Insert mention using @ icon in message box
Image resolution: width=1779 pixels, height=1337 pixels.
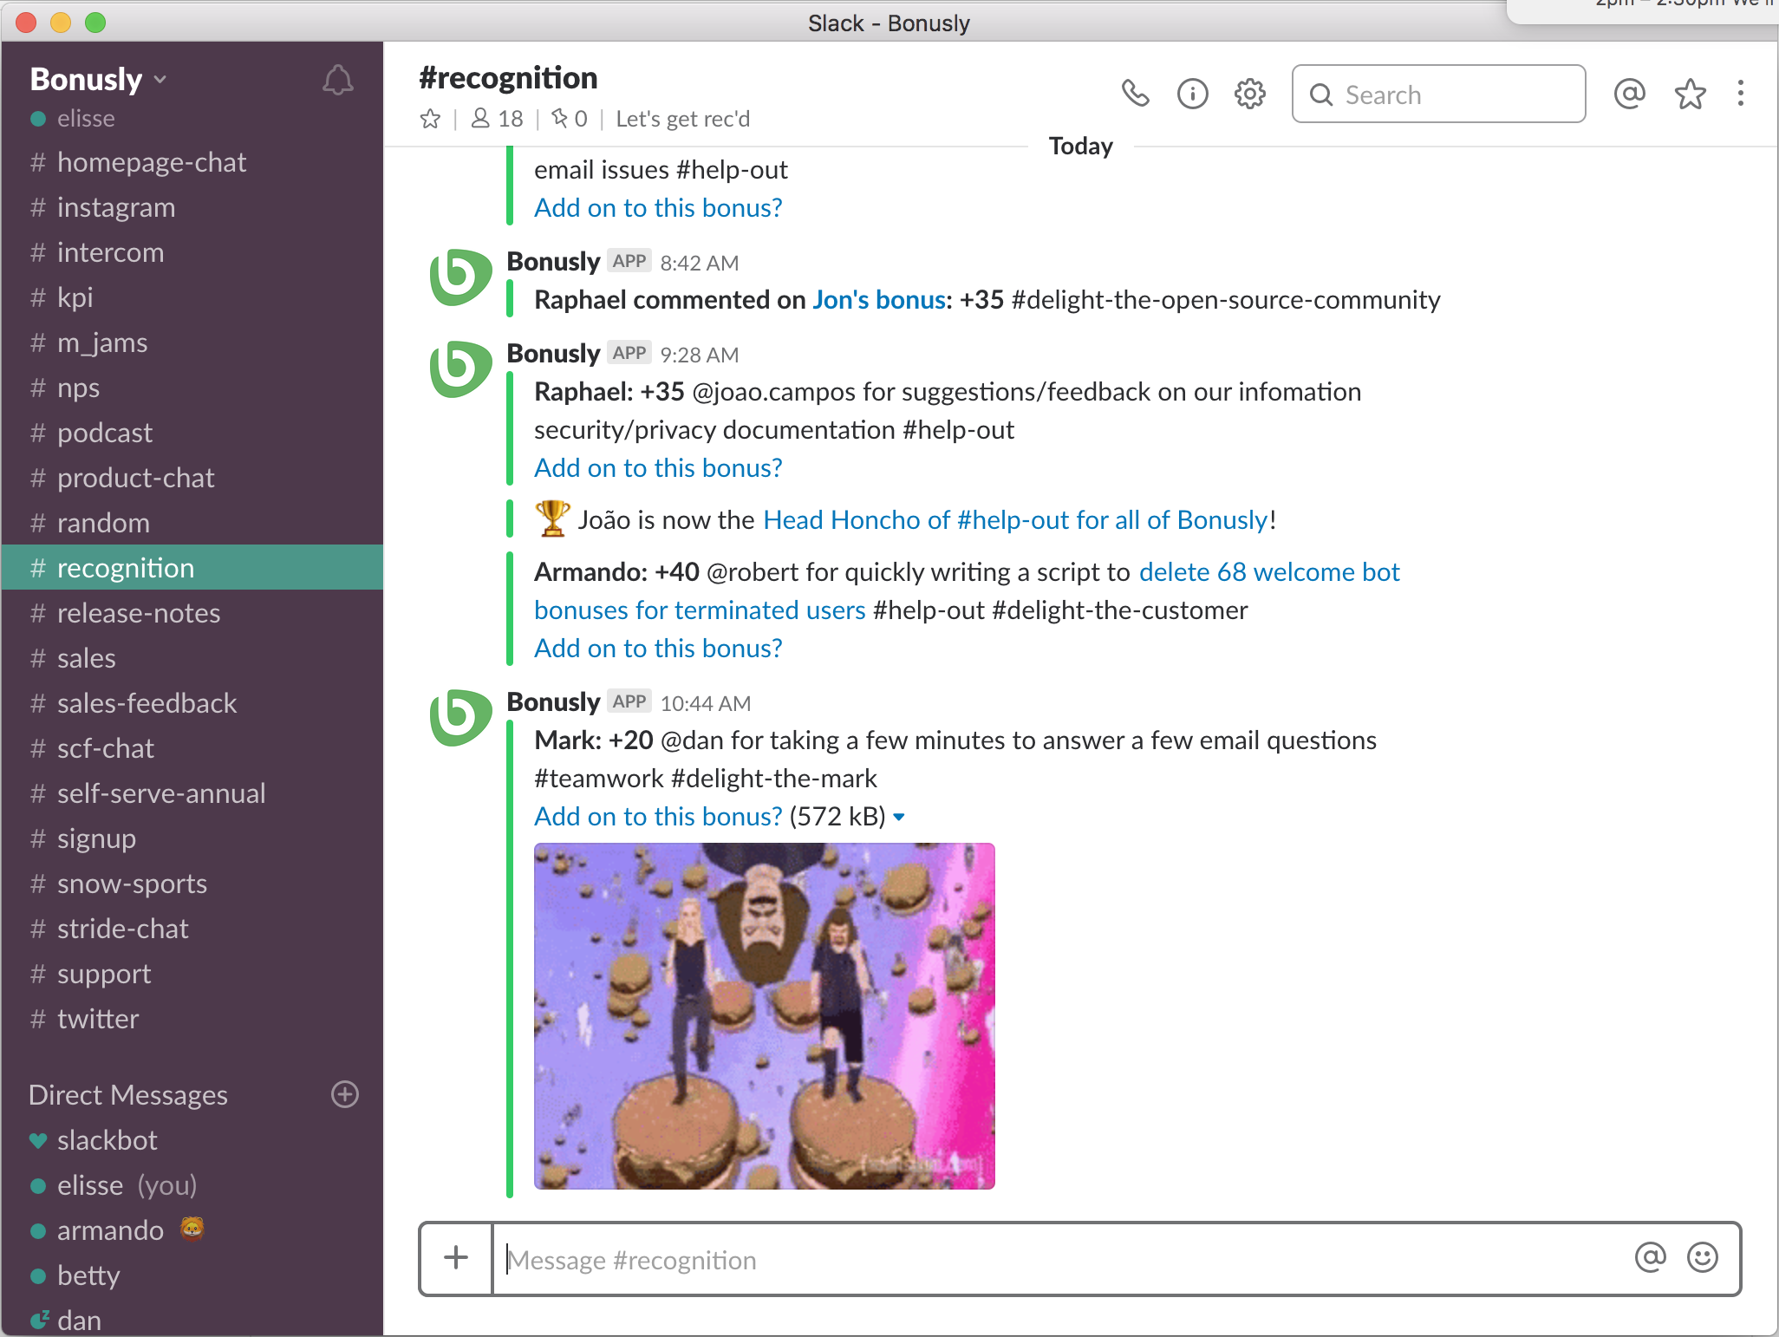(1650, 1257)
